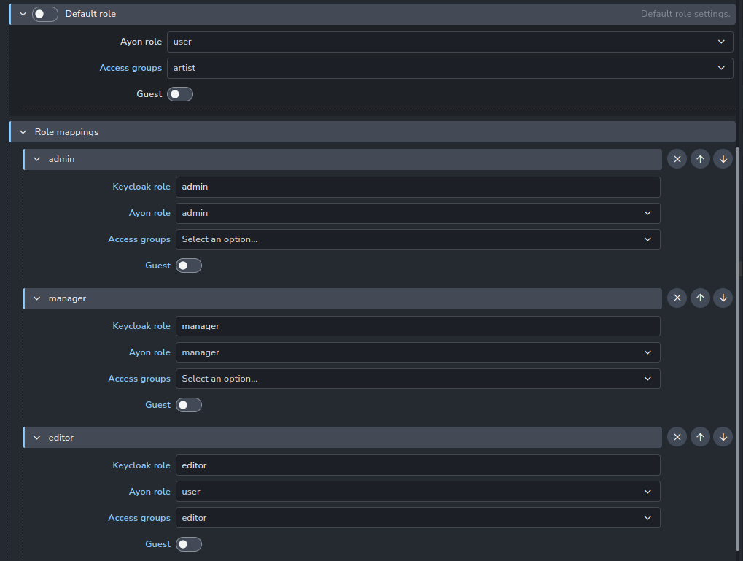743x561 pixels.
Task: Remove the editor role mapping
Action: point(677,436)
